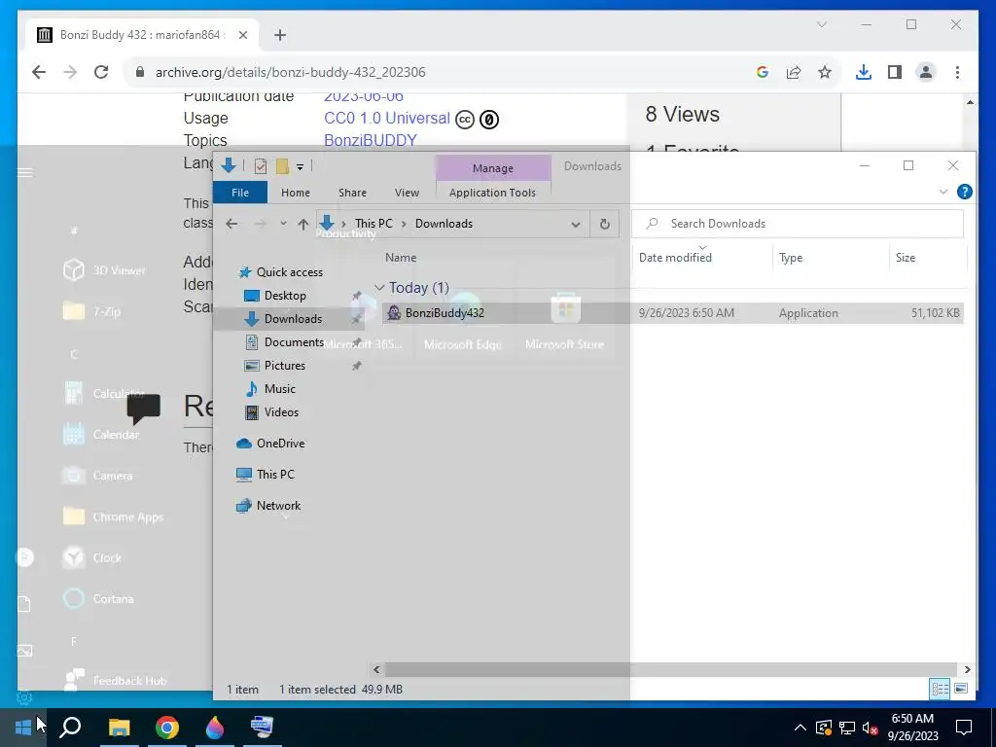This screenshot has height=747, width=996.
Task: Click the horizontal scrollbar left arrow
Action: click(x=376, y=669)
